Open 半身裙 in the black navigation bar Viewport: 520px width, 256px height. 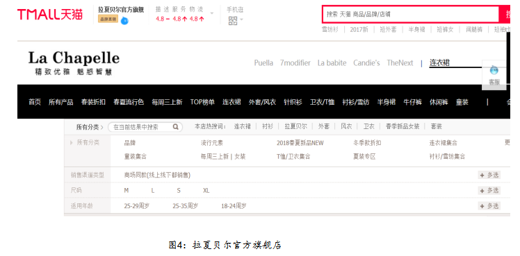tap(387, 102)
